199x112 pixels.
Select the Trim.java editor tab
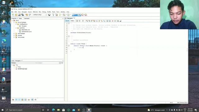pyautogui.click(x=70, y=18)
